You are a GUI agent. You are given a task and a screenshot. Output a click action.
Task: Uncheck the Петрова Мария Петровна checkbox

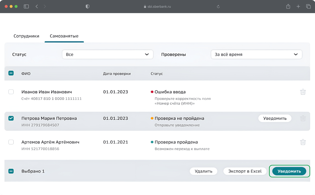pyautogui.click(x=11, y=118)
